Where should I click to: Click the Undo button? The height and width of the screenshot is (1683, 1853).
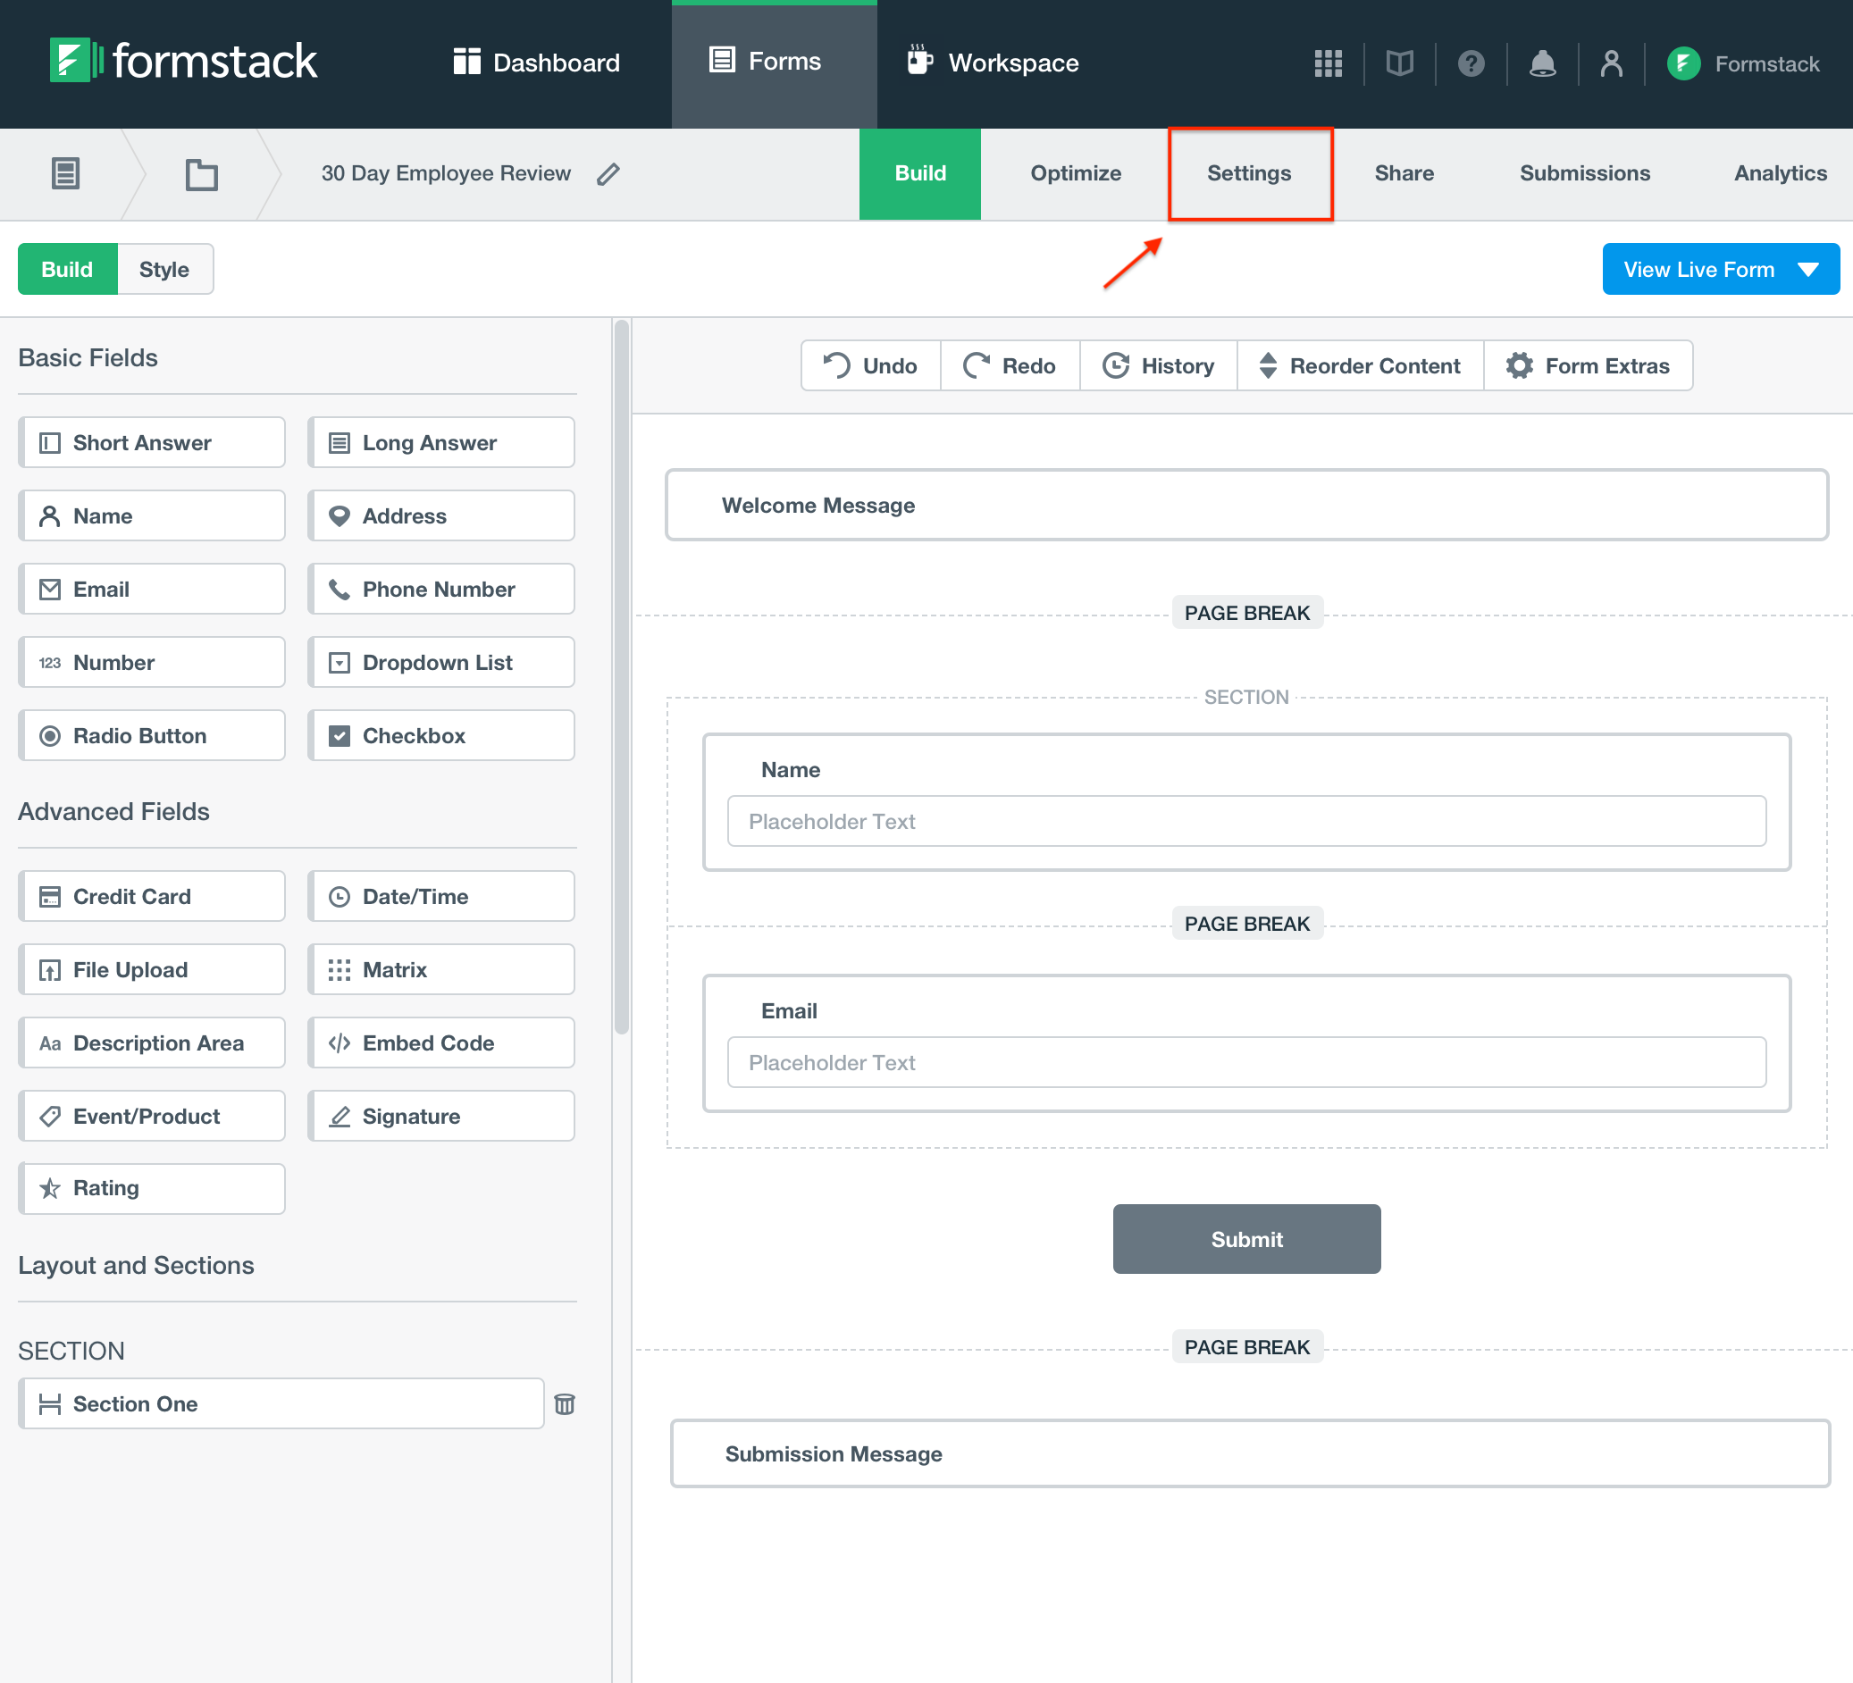(870, 366)
